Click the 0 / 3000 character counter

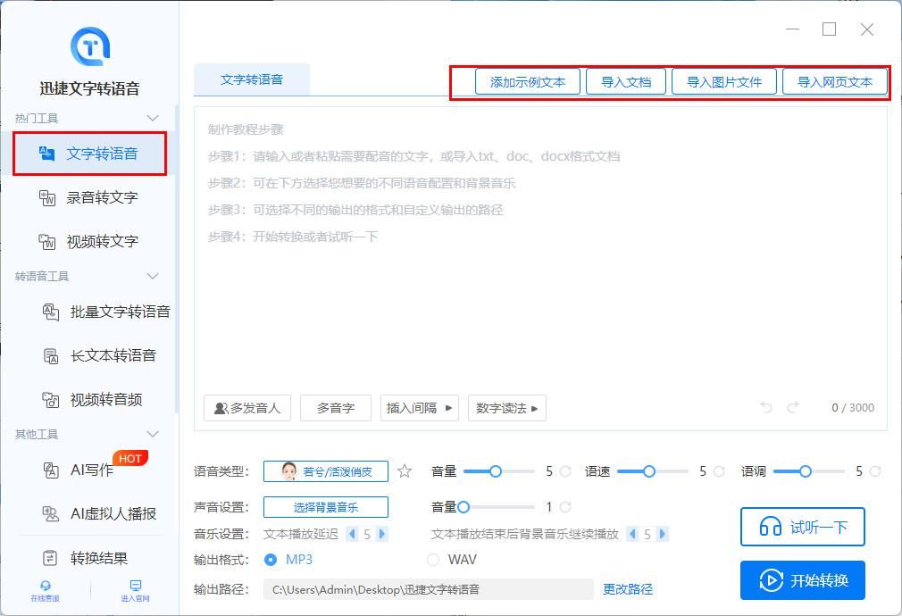point(853,408)
